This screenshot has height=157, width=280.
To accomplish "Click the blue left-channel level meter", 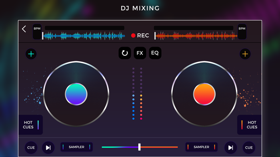I will [x=133, y=94].
